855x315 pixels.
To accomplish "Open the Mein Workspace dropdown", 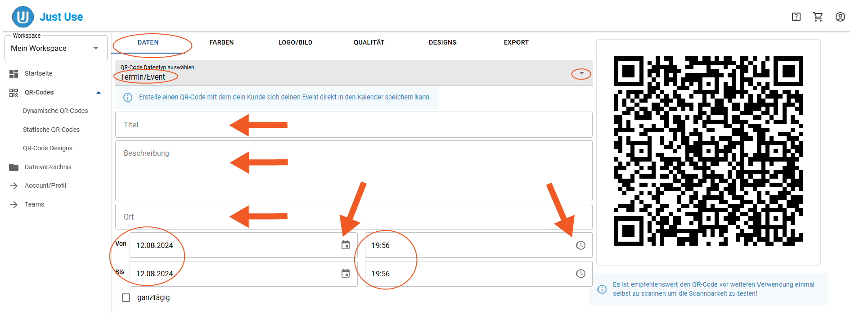I will [x=56, y=49].
